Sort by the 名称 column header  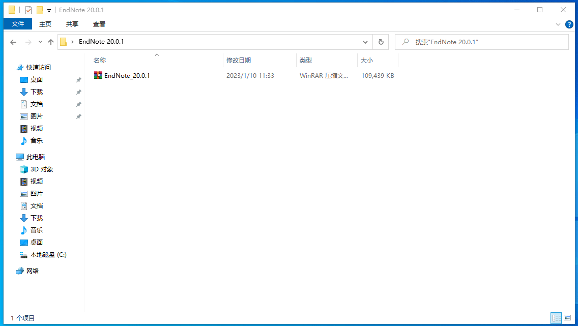click(x=100, y=60)
